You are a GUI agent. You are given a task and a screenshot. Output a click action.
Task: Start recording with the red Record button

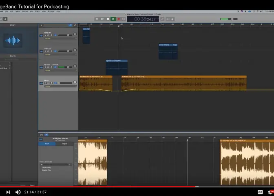[119, 19]
